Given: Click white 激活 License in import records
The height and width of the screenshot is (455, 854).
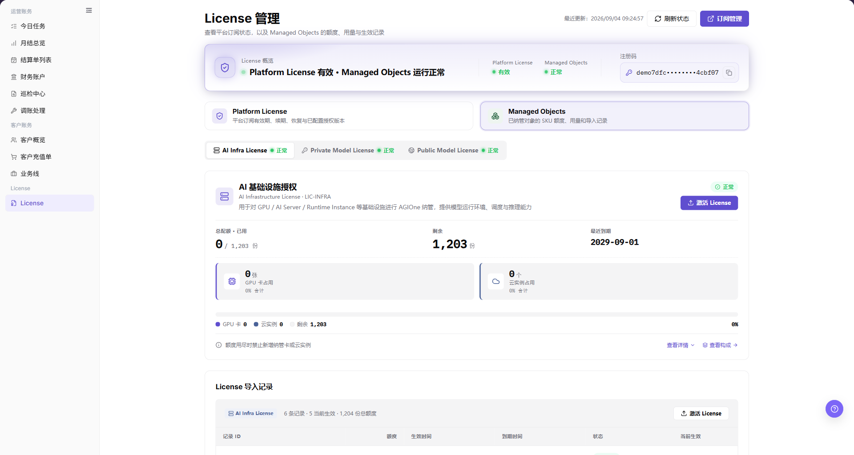Looking at the screenshot, I should (x=701, y=414).
